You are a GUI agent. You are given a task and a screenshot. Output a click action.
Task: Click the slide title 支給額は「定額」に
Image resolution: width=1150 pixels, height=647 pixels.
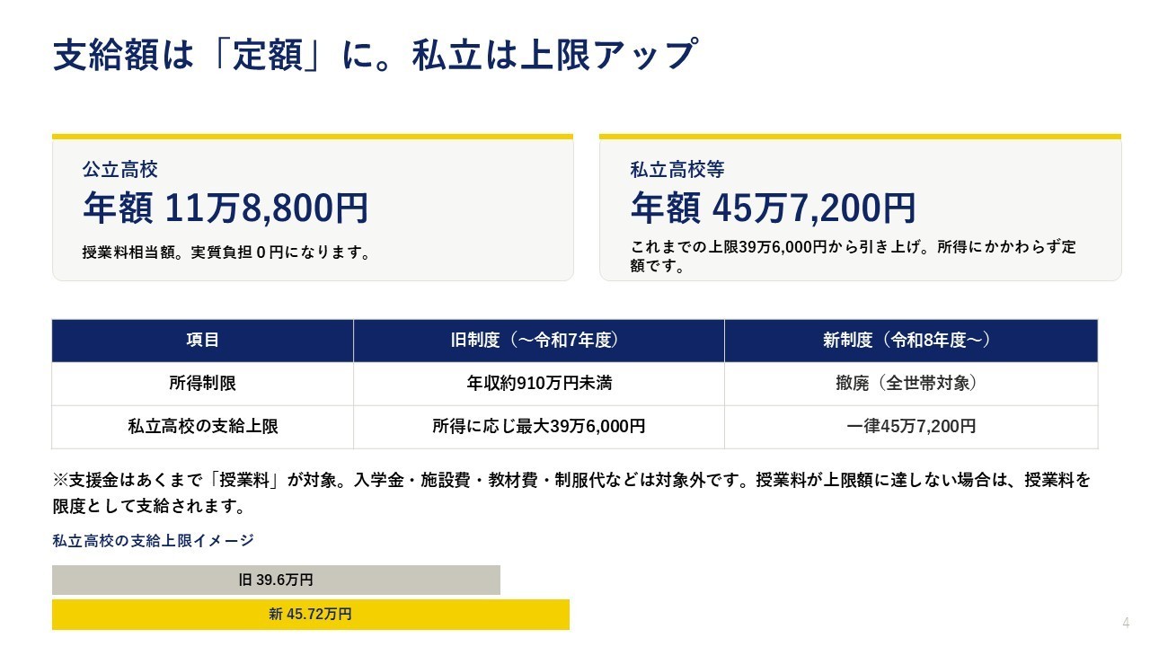click(x=375, y=55)
